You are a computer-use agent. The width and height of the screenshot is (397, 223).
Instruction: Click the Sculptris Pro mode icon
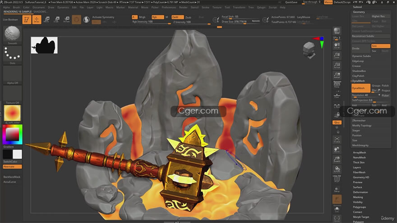[x=86, y=20]
